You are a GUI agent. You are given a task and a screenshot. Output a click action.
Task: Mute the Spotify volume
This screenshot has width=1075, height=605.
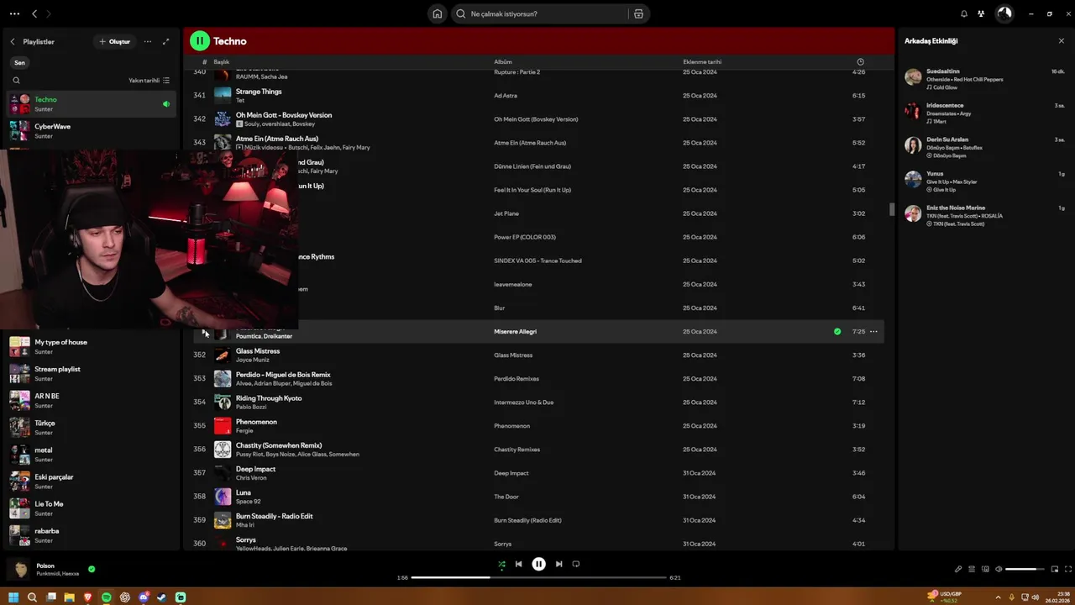coord(999,569)
